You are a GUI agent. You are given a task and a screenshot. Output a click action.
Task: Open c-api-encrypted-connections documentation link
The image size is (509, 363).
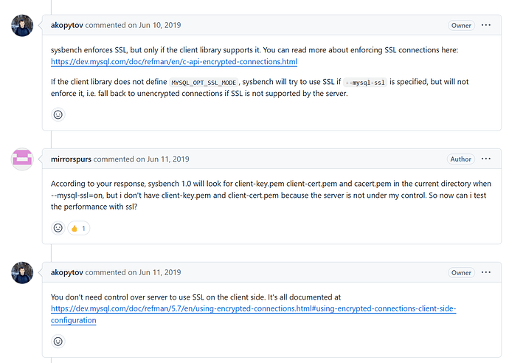(x=174, y=61)
